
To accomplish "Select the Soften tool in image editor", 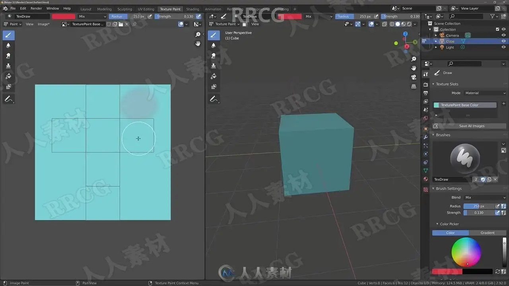I will [8, 45].
